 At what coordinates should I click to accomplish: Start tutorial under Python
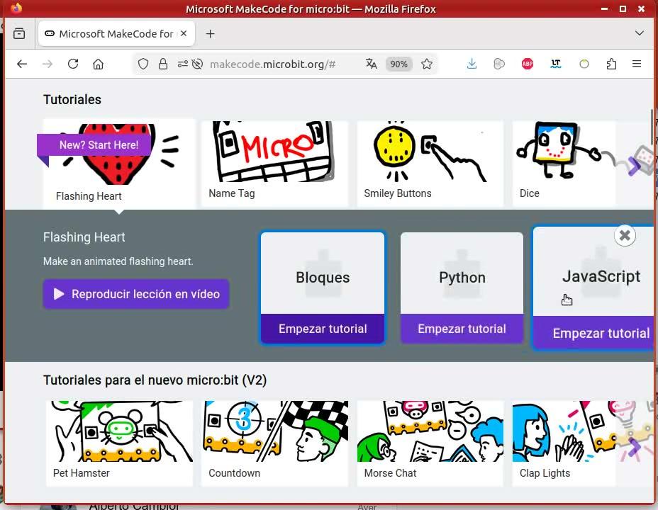coord(462,329)
